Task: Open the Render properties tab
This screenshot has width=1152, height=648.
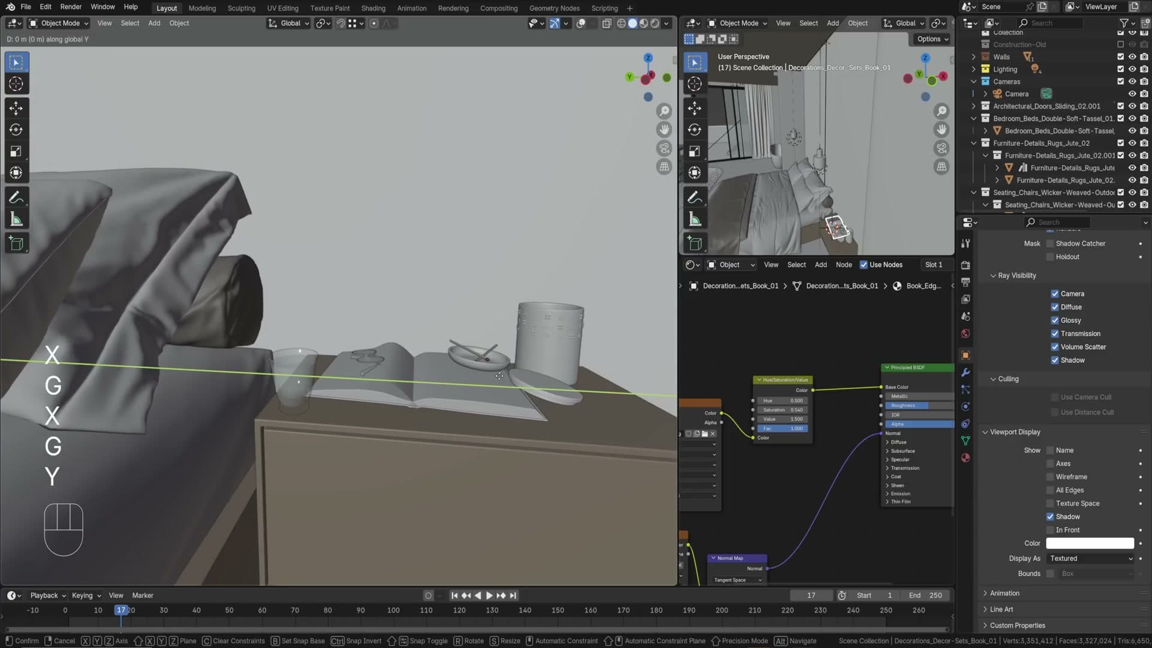Action: pos(965,265)
